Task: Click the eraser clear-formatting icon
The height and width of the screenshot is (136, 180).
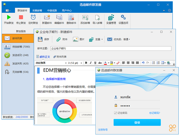Action: click(x=118, y=63)
